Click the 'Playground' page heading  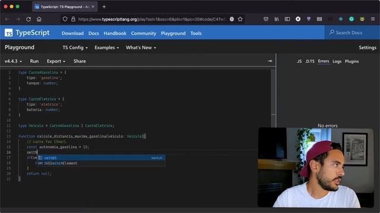coord(20,47)
